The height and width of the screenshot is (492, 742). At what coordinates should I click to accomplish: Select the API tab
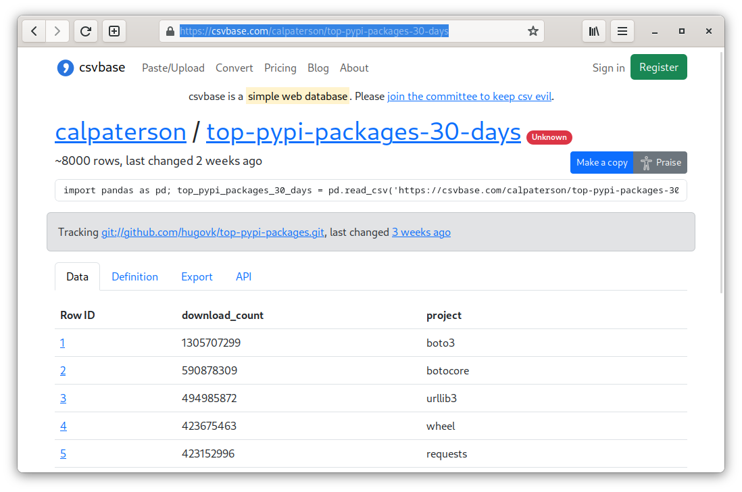click(x=243, y=276)
